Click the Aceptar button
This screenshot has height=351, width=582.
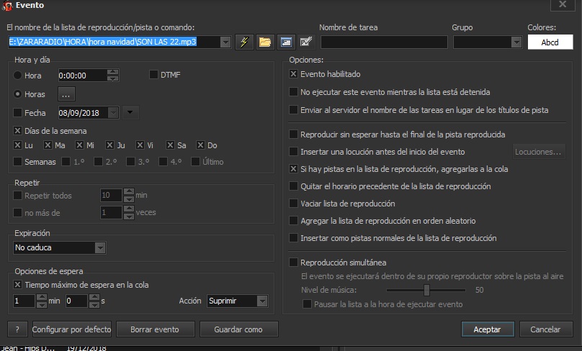coord(488,329)
